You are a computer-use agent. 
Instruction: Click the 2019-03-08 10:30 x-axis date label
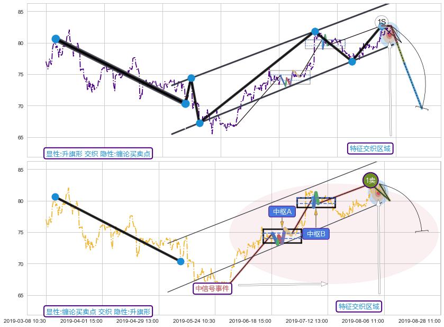(24, 321)
